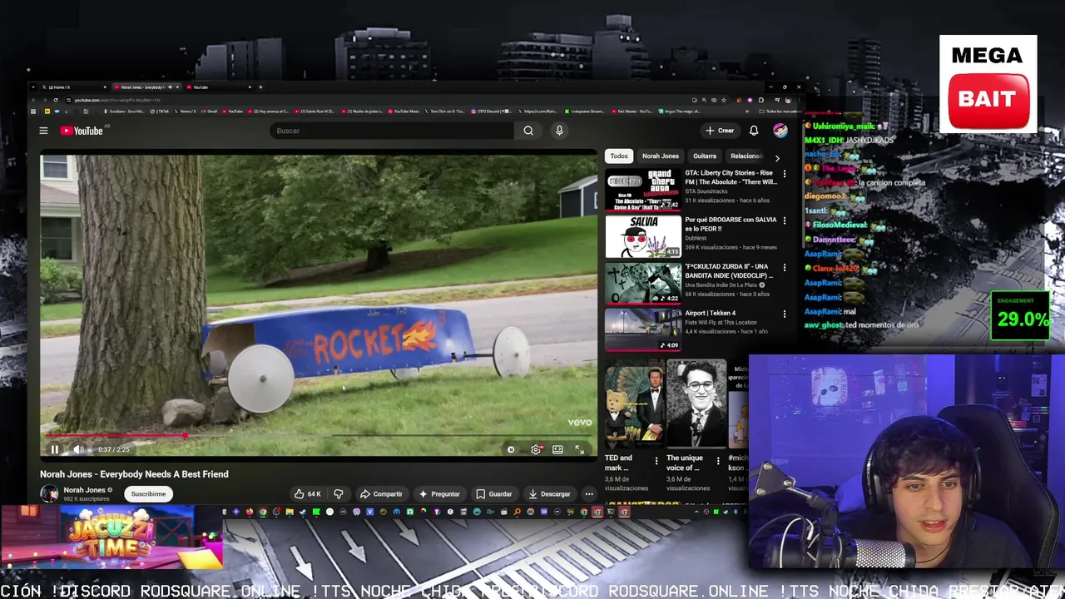Seek on the red video progress bar
This screenshot has width=1065, height=599.
319,435
